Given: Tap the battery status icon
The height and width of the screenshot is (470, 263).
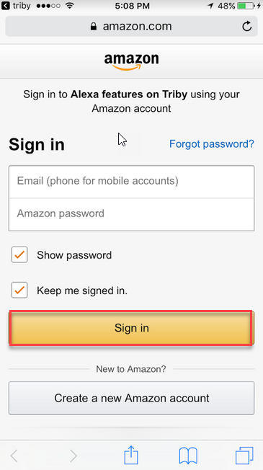Looking at the screenshot, I should coord(246,6).
